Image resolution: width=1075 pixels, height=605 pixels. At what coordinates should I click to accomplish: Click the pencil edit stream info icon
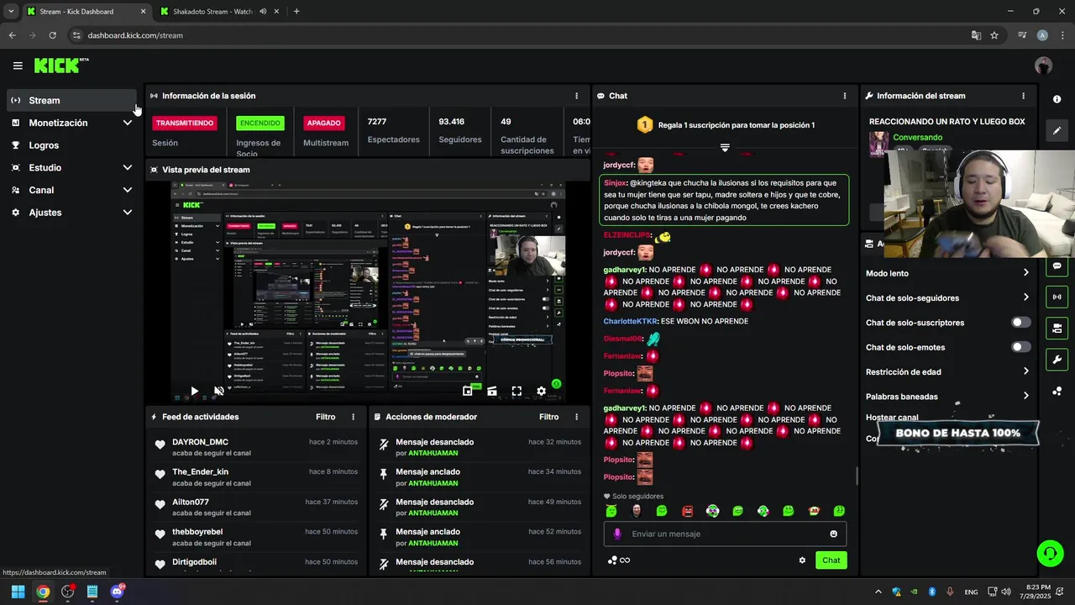pos(1057,130)
